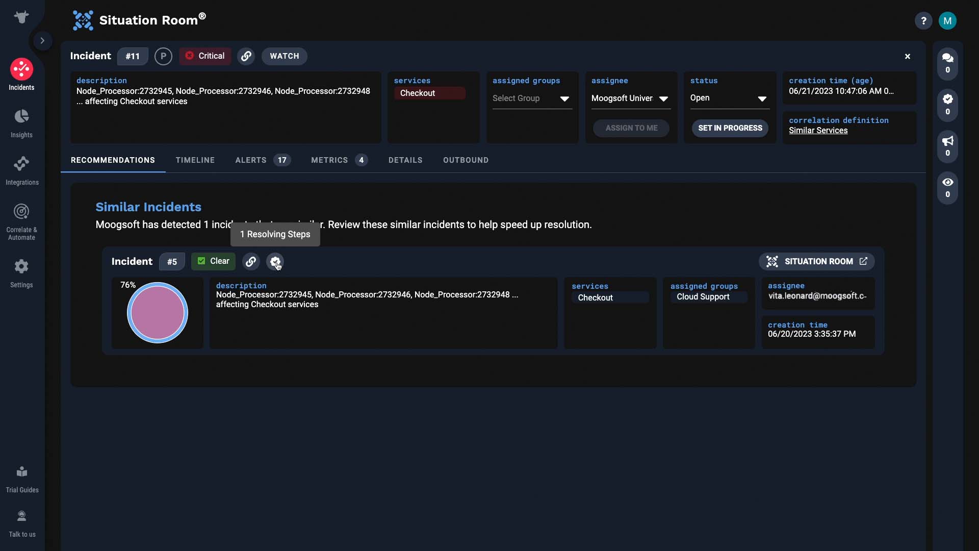Click the Critical severity badge
The width and height of the screenshot is (979, 551).
click(x=205, y=56)
